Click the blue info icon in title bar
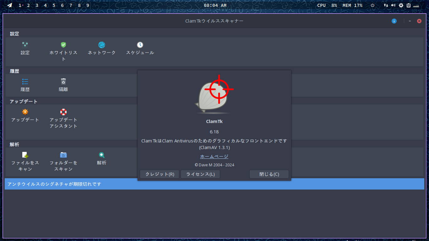Viewport: 429px width, 241px height. 394,21
